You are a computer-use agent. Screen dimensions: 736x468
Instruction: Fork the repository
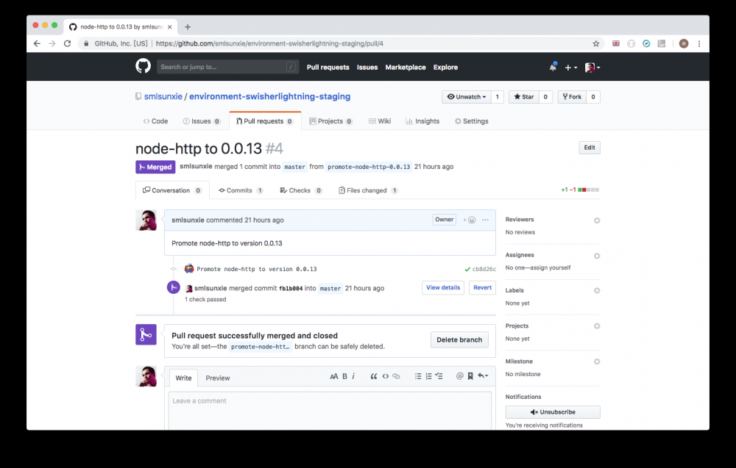pyautogui.click(x=572, y=97)
